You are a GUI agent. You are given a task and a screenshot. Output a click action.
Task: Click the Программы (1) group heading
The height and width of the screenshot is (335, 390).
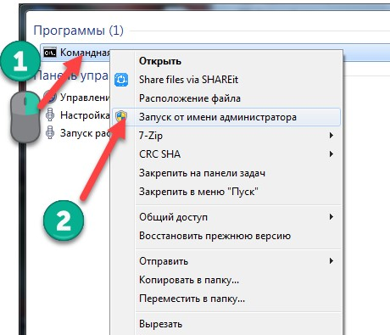[79, 31]
